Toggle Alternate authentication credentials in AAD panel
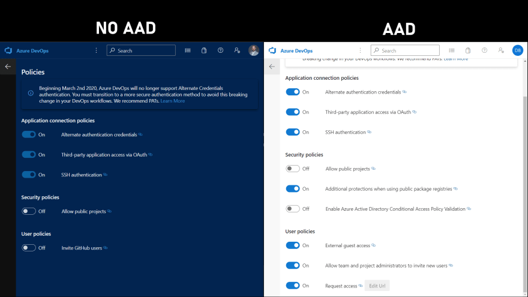This screenshot has width=528, height=297. click(293, 92)
